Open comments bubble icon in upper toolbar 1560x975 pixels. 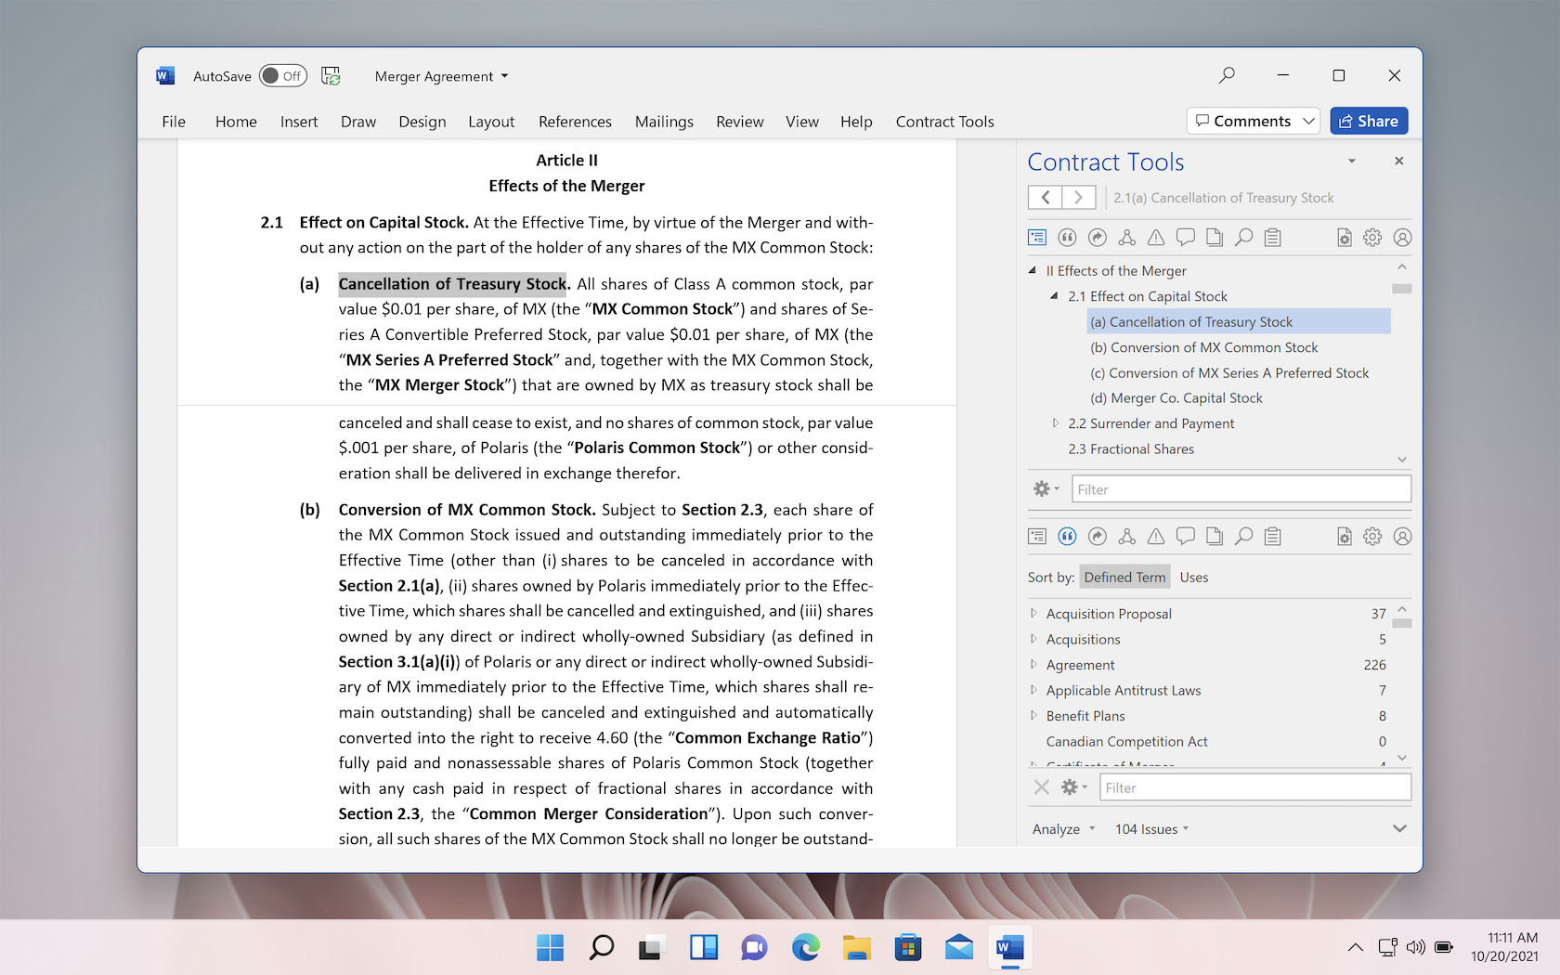tap(1185, 238)
